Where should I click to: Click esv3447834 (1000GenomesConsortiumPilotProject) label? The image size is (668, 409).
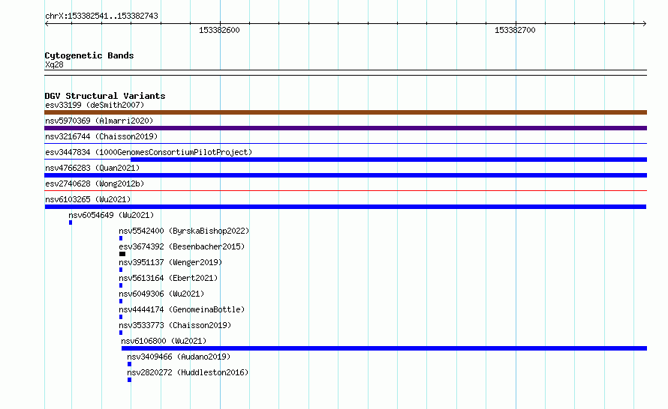(x=149, y=152)
